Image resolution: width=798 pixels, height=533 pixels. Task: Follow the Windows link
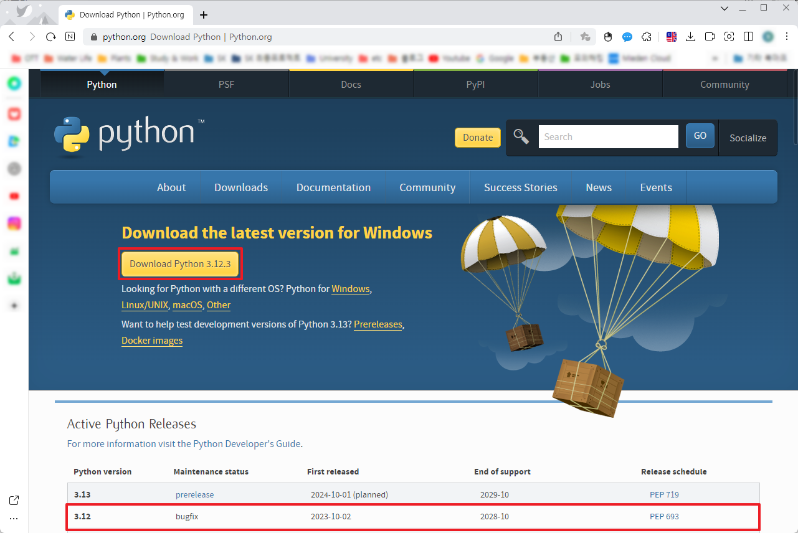(x=351, y=289)
